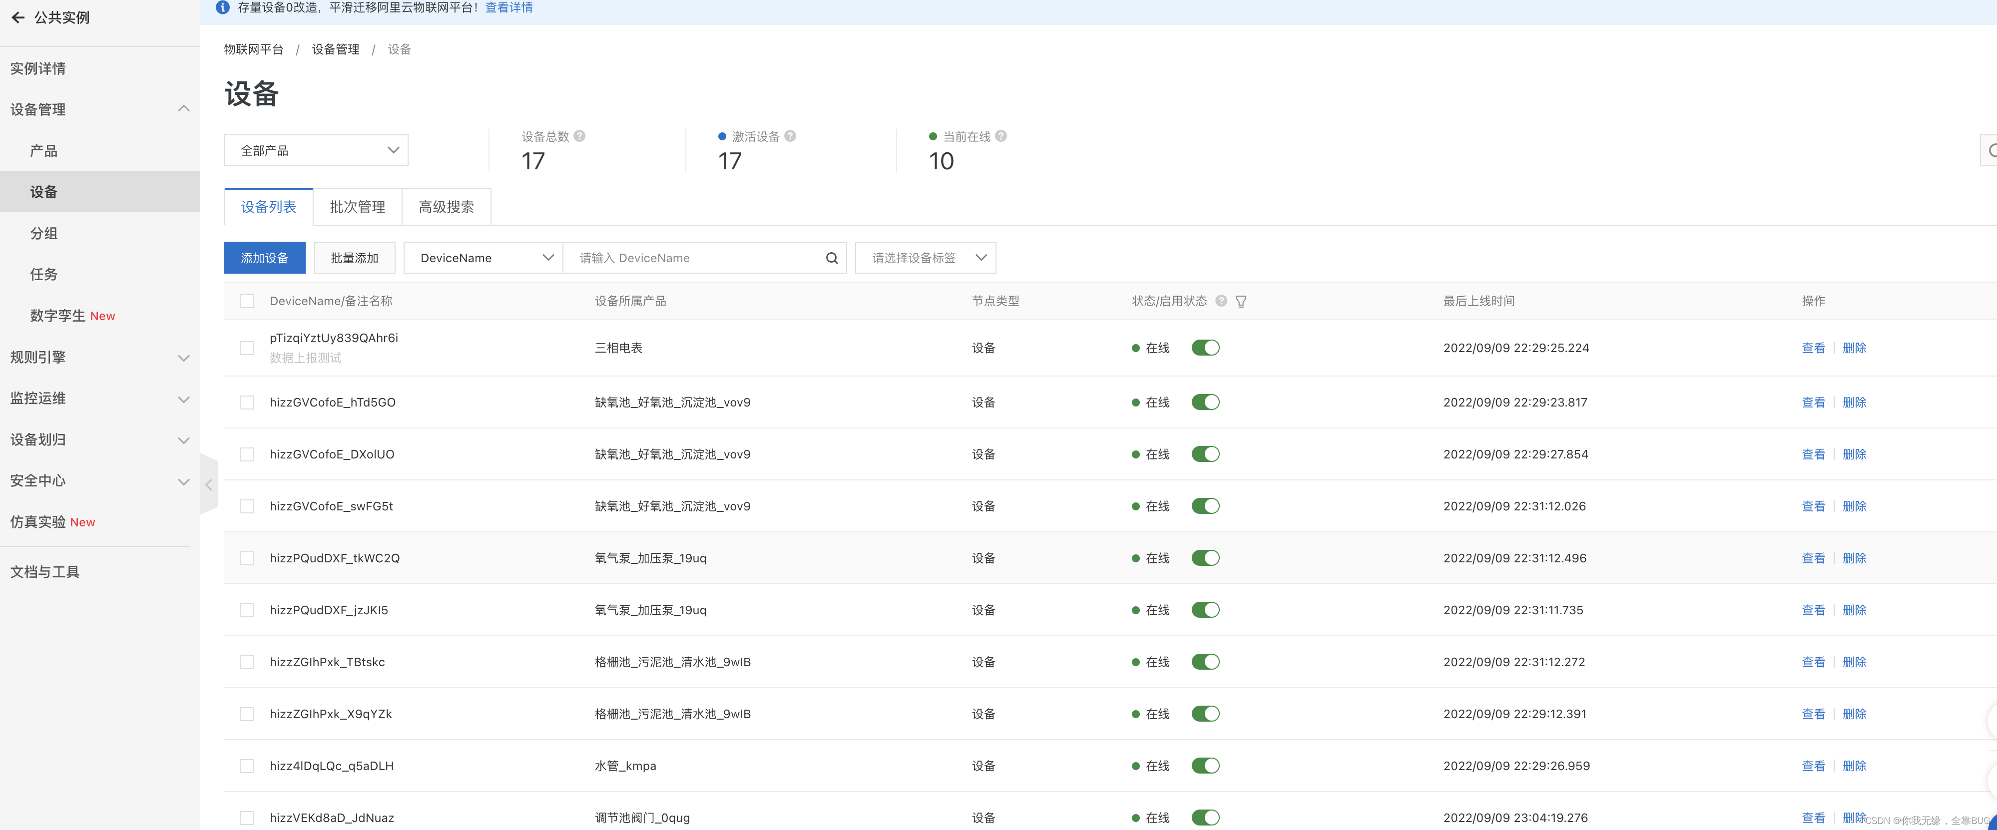
Task: Click the info icon in the top banner
Action: point(222,8)
